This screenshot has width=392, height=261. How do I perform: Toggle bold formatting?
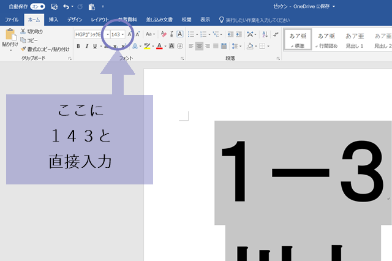[78, 46]
